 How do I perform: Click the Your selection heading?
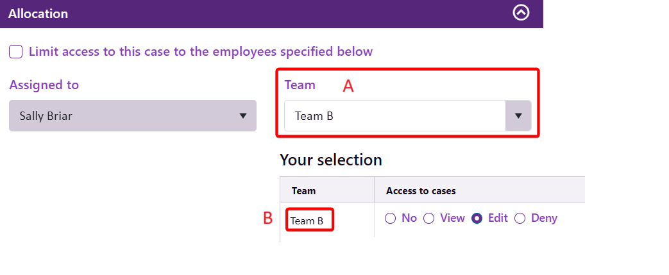click(x=331, y=160)
